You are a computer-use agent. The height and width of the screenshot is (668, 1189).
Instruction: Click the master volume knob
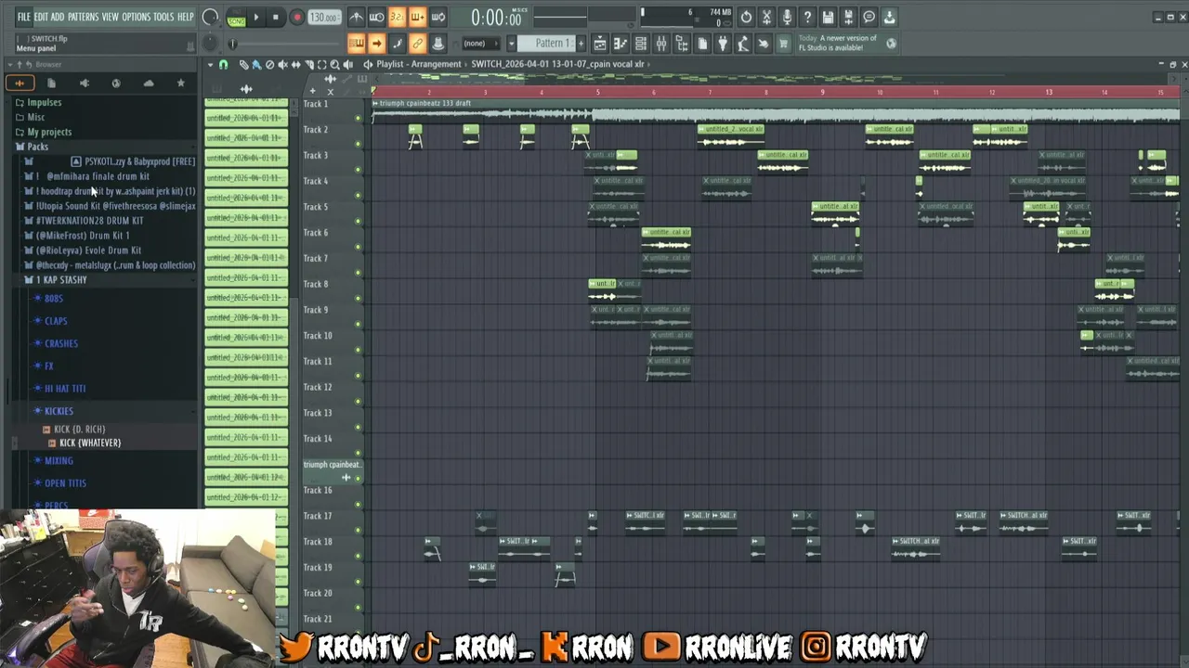point(210,17)
